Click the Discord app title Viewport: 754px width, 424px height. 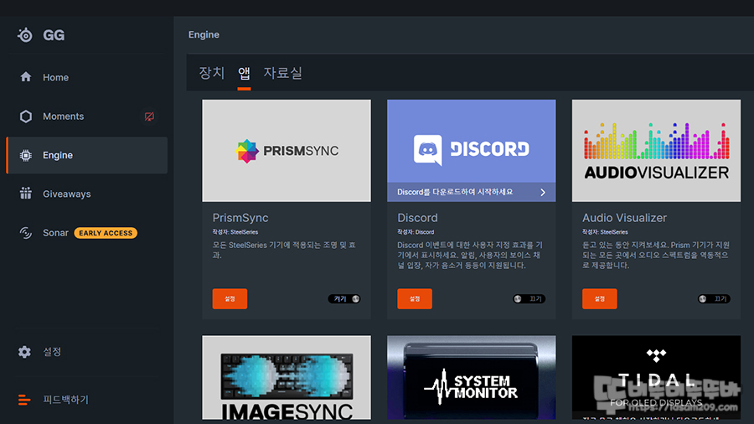coord(417,218)
